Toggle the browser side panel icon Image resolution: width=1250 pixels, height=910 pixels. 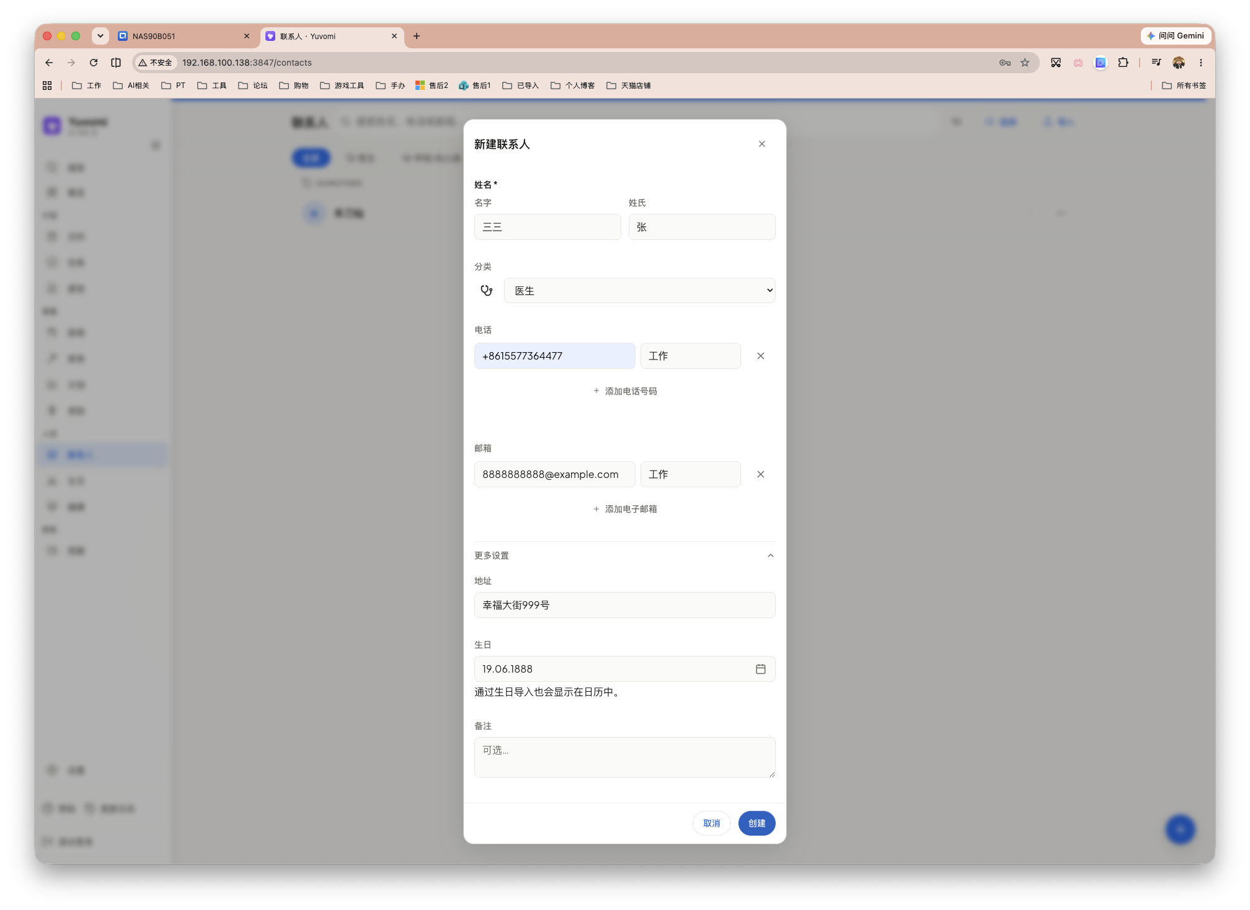[x=116, y=63]
